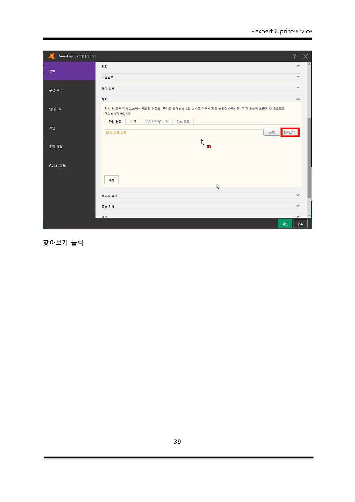This screenshot has height=502, width=355.
Task: Switch to the URL tab
Action: 133,121
